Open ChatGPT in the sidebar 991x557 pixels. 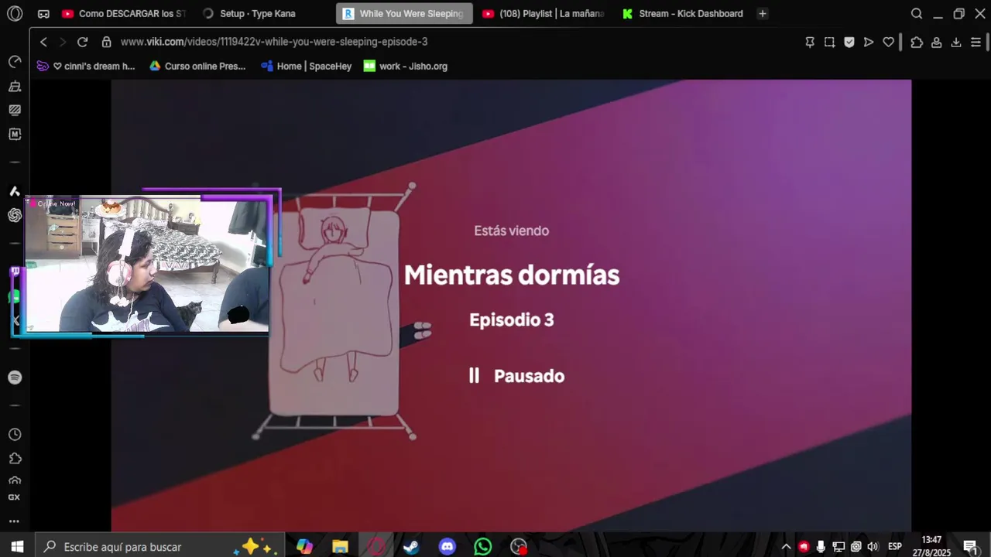coord(15,215)
